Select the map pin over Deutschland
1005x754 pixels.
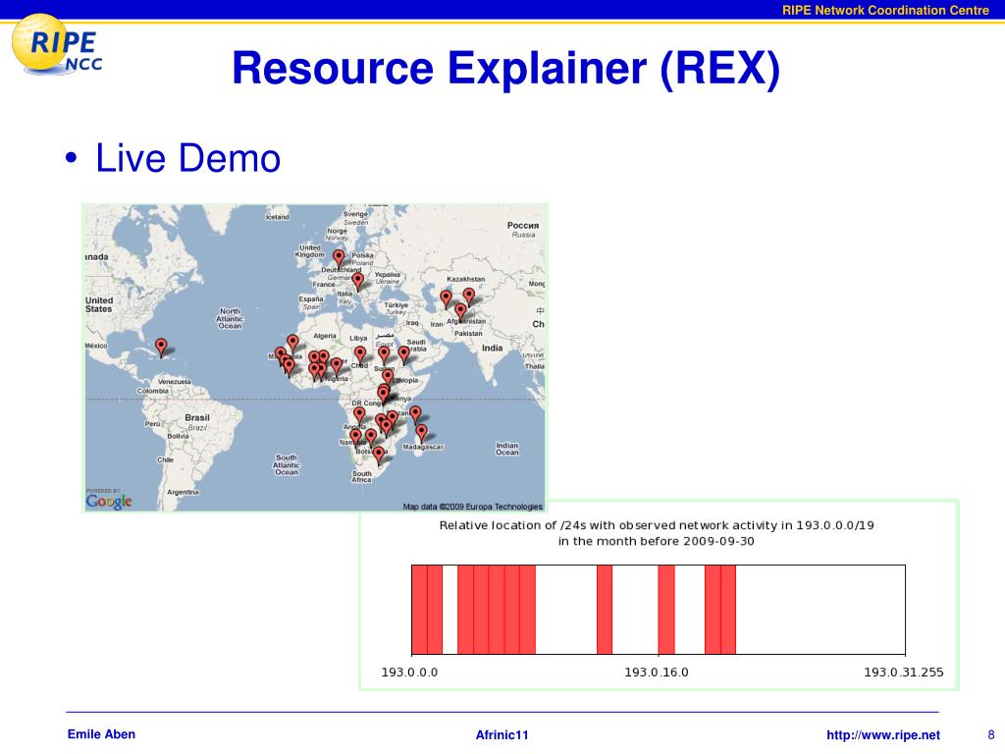[x=339, y=258]
